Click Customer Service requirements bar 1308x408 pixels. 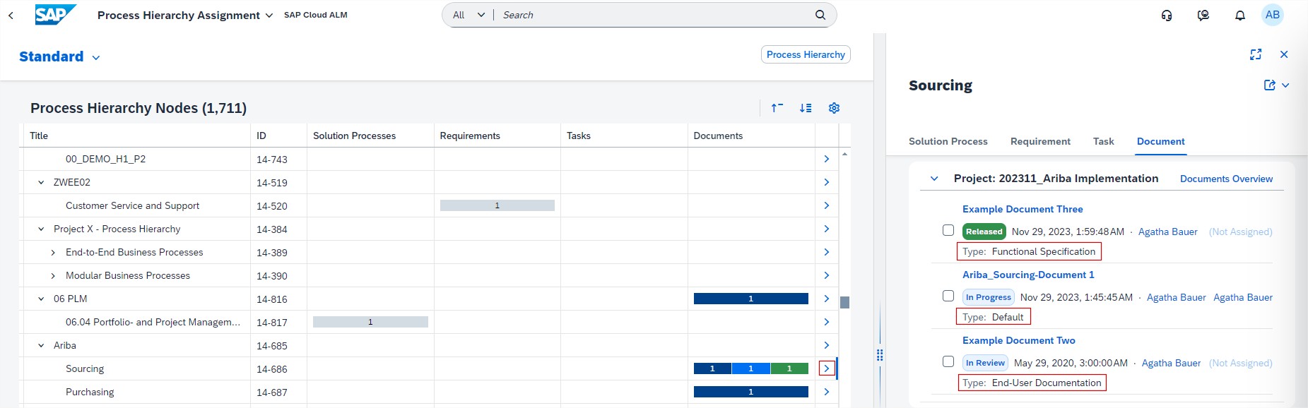(x=497, y=205)
